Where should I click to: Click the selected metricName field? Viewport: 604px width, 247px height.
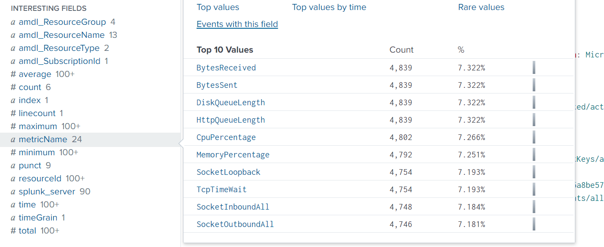click(43, 140)
